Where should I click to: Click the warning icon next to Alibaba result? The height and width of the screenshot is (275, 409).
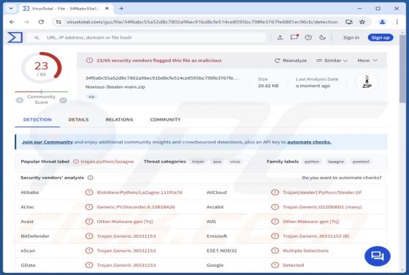click(89, 192)
